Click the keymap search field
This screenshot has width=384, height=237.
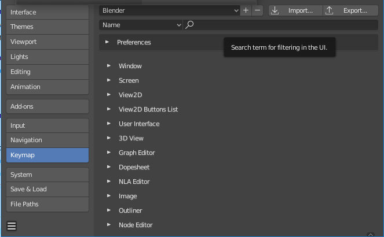click(x=280, y=25)
